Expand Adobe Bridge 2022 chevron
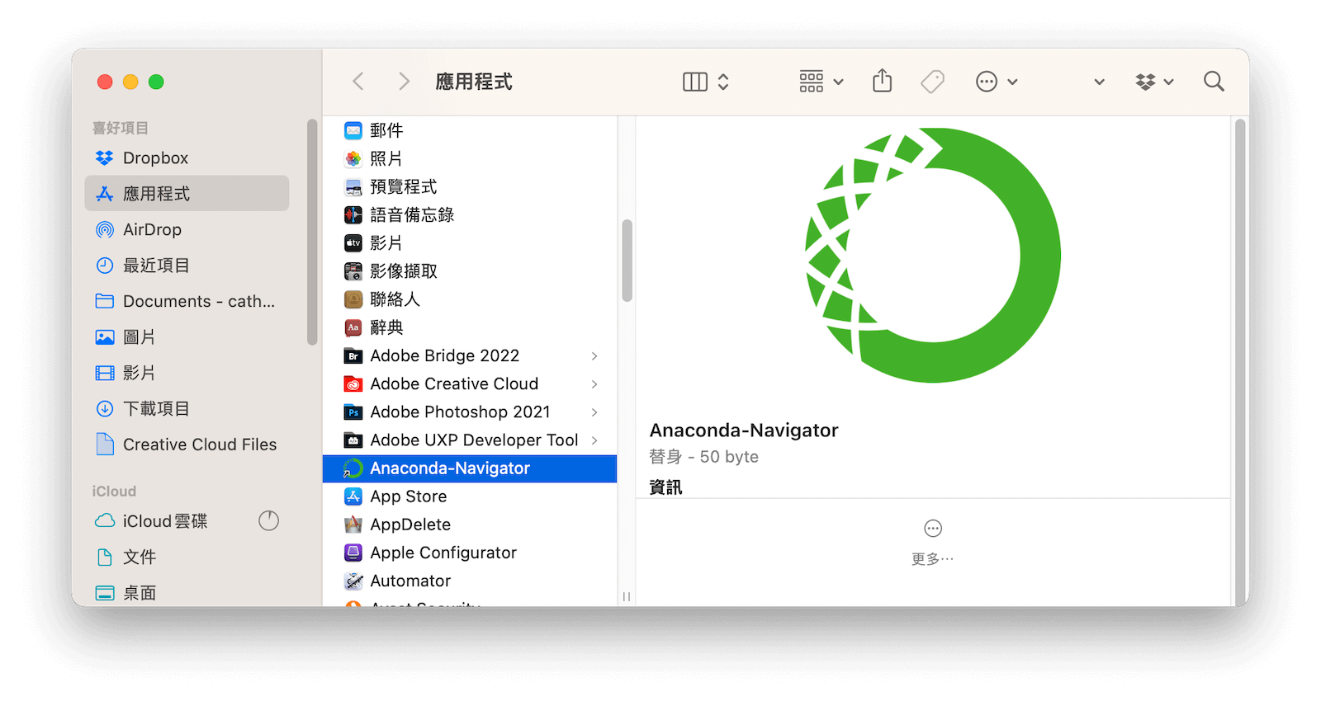Image resolution: width=1321 pixels, height=701 pixels. pyautogui.click(x=594, y=355)
